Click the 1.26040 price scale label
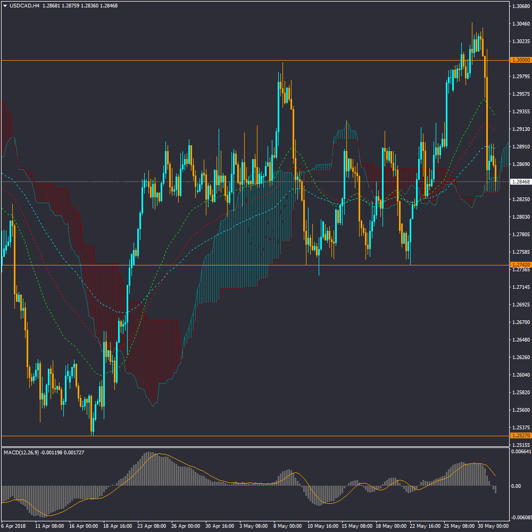Viewport: 532px width, 532px height. [x=520, y=375]
